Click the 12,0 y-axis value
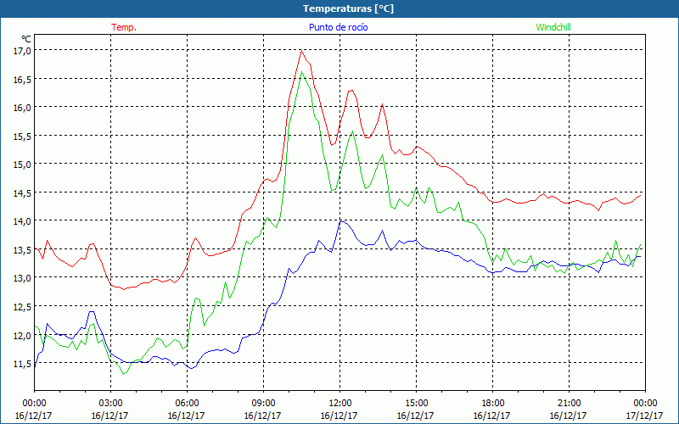Viewport: 679px width, 424px height. pos(23,335)
